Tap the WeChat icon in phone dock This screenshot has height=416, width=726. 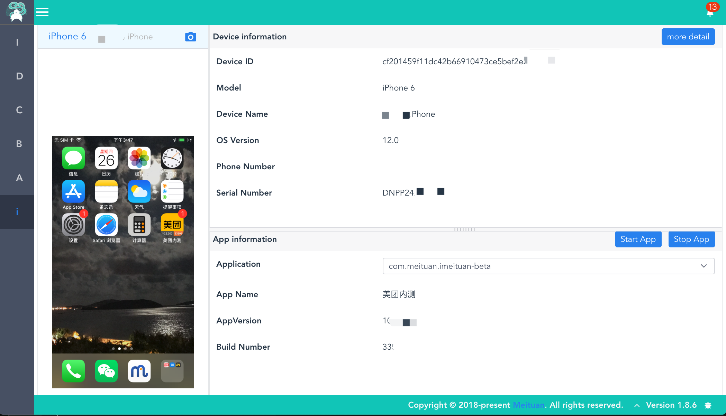point(106,371)
